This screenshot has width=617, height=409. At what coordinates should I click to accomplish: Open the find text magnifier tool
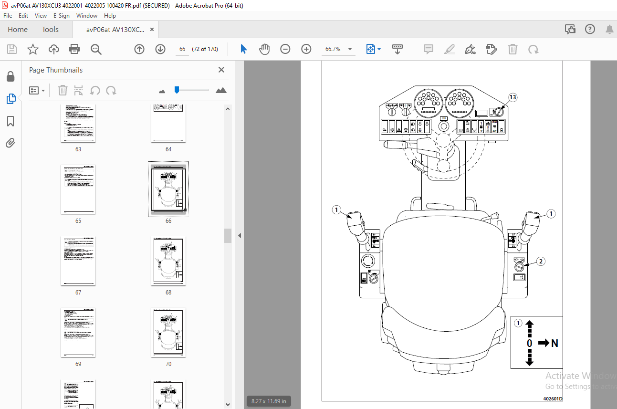[96, 49]
